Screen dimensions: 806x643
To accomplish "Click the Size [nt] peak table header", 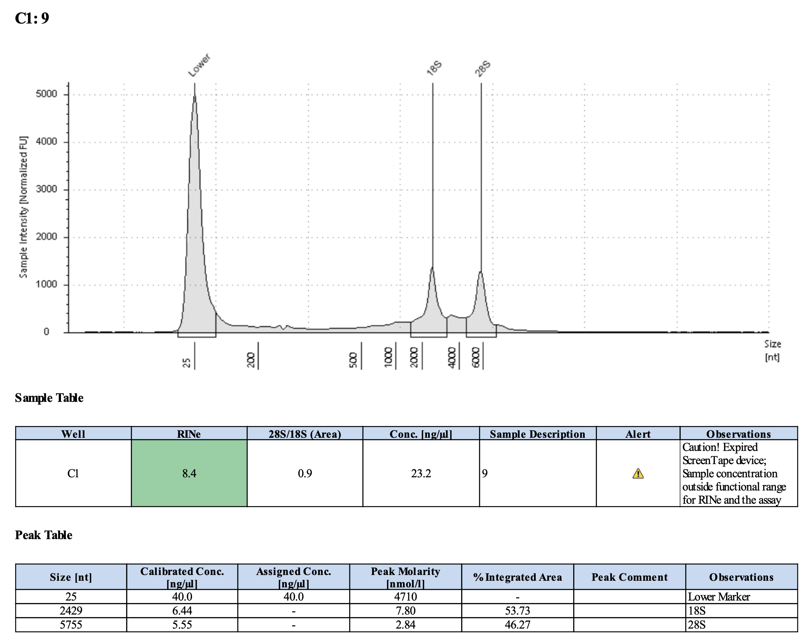I will [71, 577].
